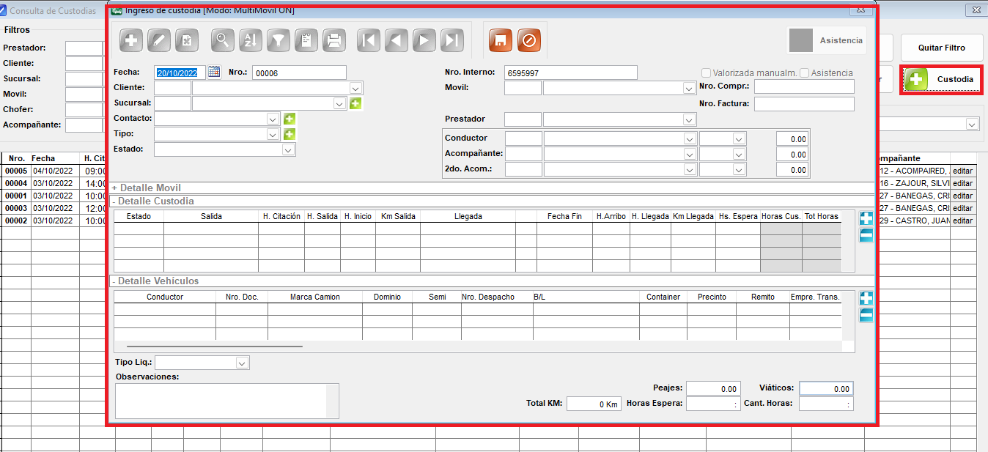Click green plus beside Contacto field
This screenshot has width=988, height=452.
289,119
